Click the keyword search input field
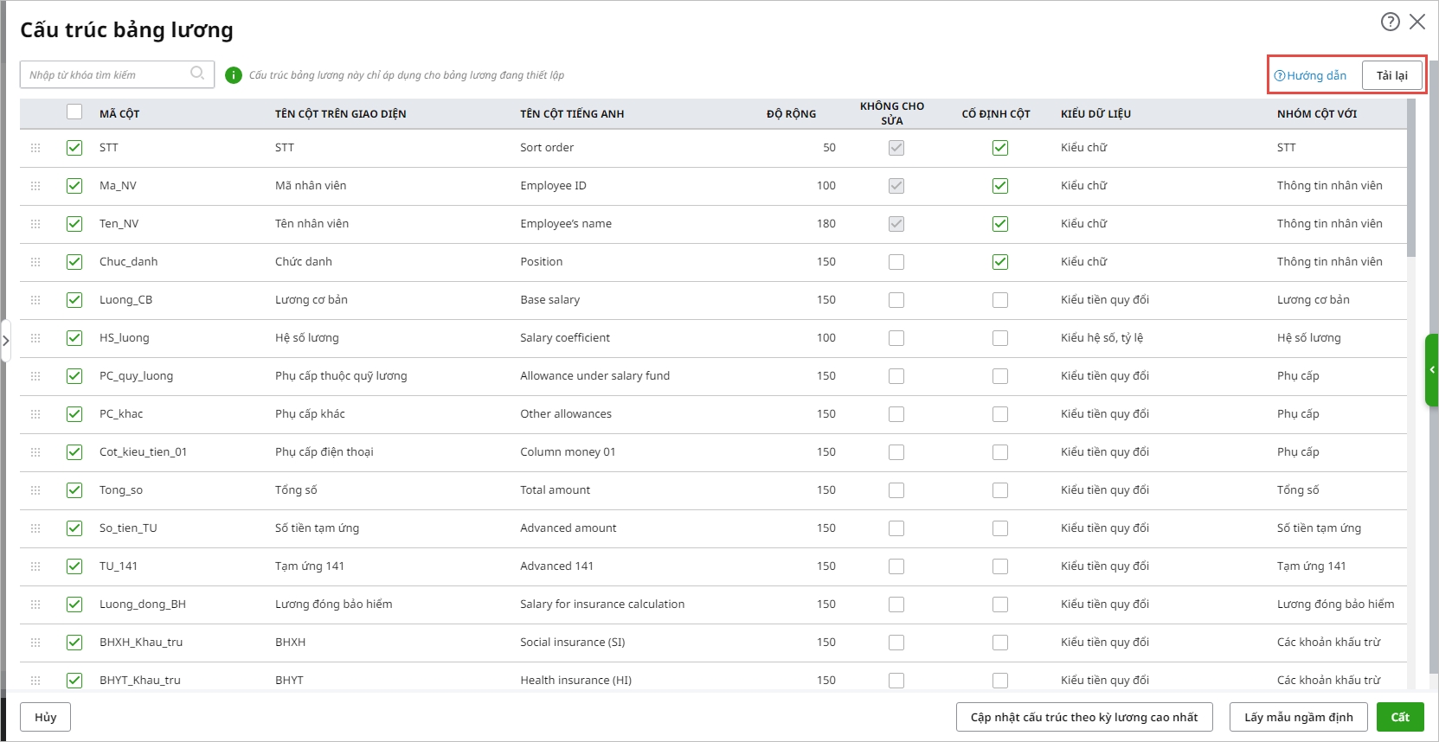Image resolution: width=1439 pixels, height=742 pixels. (x=106, y=75)
